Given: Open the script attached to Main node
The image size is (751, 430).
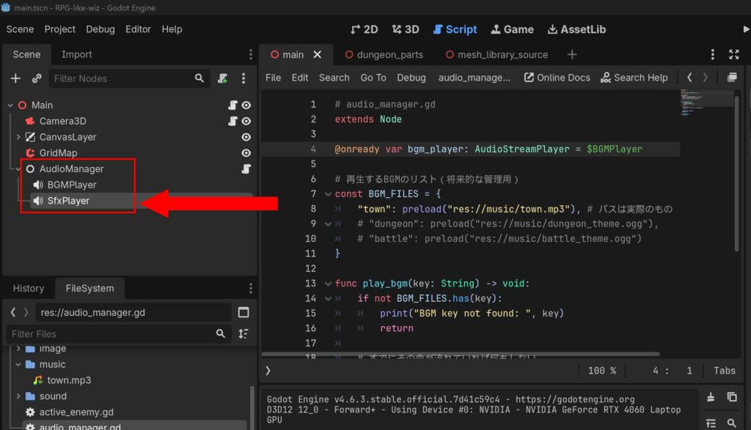Looking at the screenshot, I should point(232,105).
